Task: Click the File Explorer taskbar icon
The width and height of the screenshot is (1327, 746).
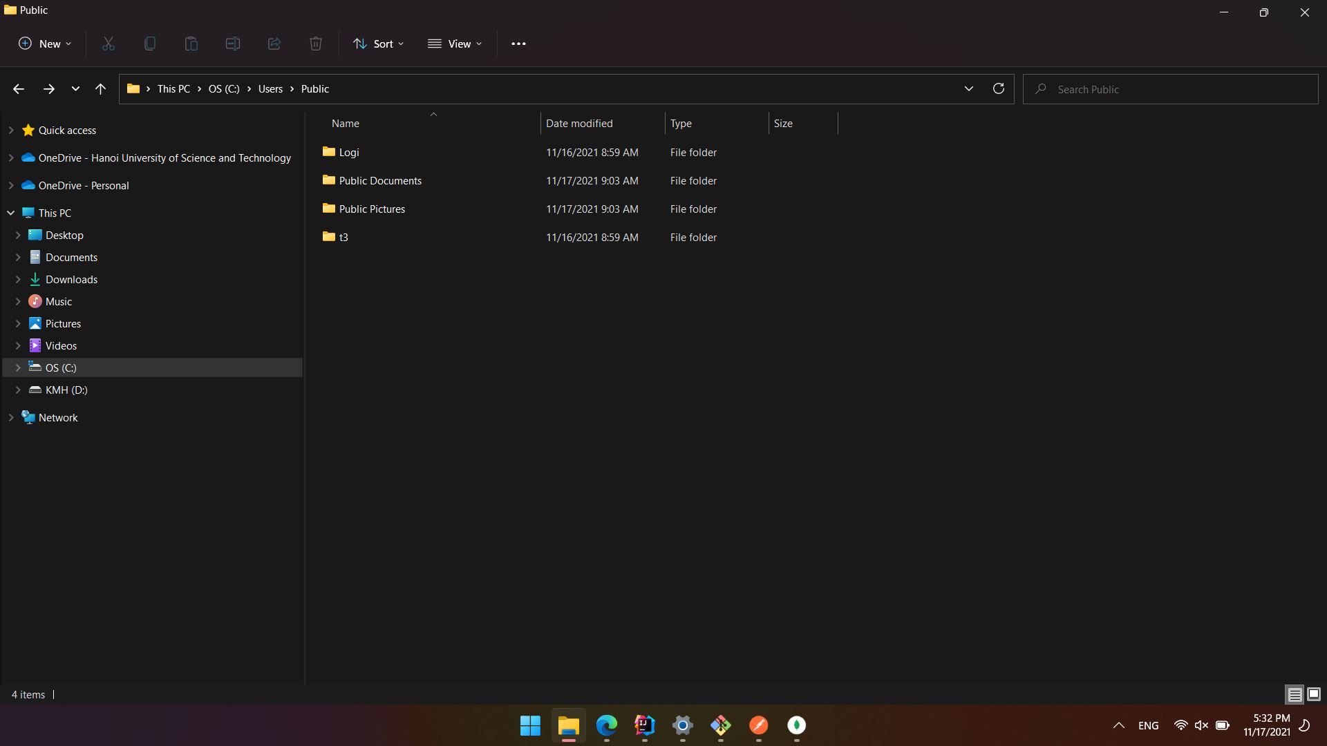Action: pyautogui.click(x=569, y=725)
